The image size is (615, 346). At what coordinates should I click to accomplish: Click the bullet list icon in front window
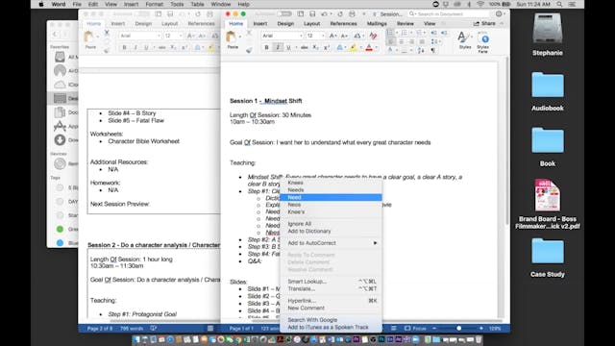point(390,32)
